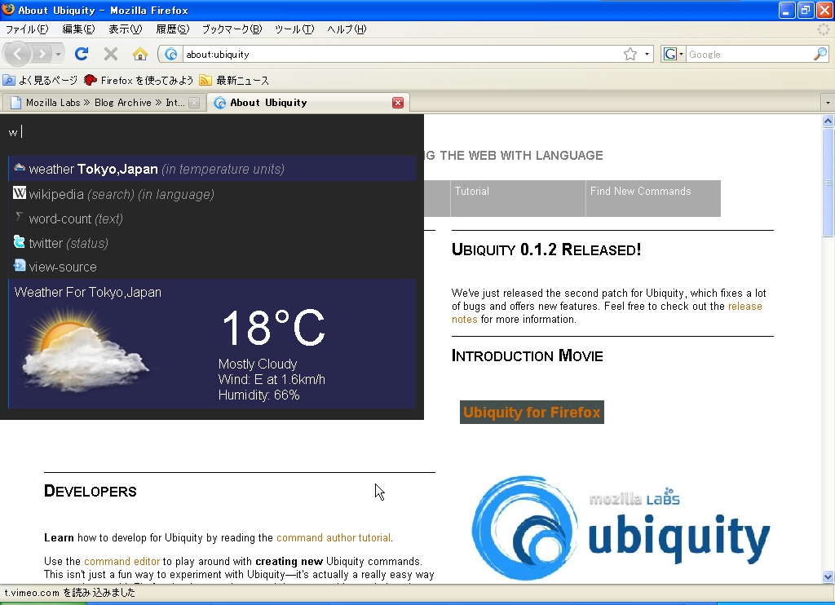Open the list-all-tabs dropdown arrow
This screenshot has width=835, height=605.
827,102
